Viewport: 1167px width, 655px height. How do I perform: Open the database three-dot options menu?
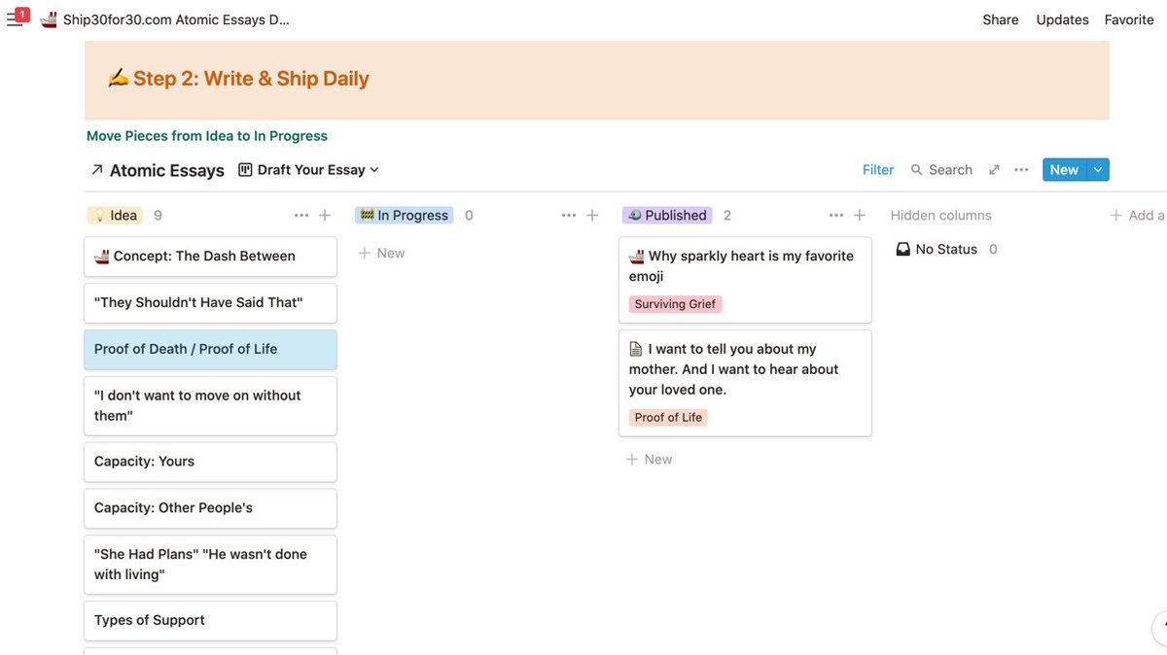(x=1021, y=170)
